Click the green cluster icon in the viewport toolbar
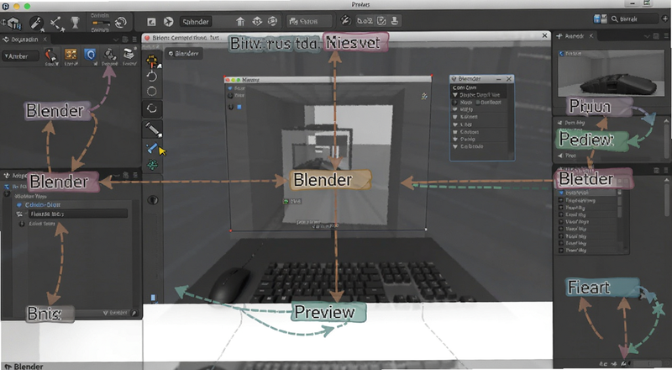The width and height of the screenshot is (672, 370). [152, 166]
